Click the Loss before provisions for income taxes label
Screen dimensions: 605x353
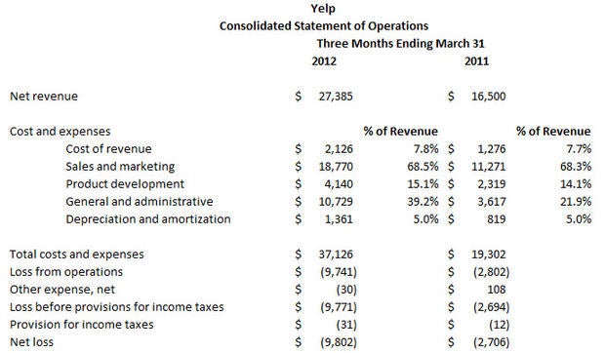coord(116,307)
